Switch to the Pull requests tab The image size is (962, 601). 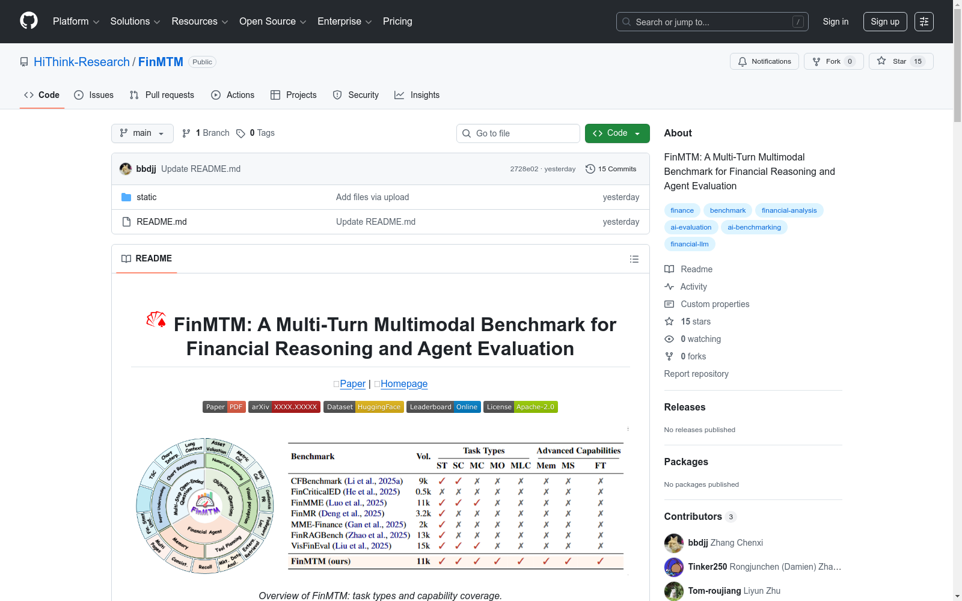point(162,95)
